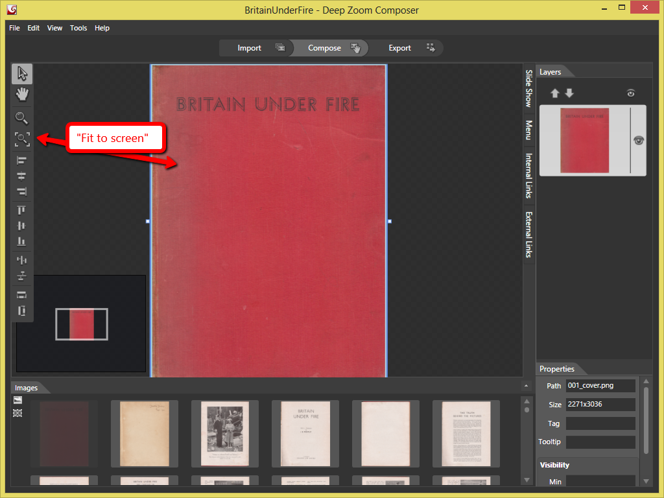Choose the magnifier Zoom tool
Image resolution: width=664 pixels, height=498 pixels.
click(22, 118)
